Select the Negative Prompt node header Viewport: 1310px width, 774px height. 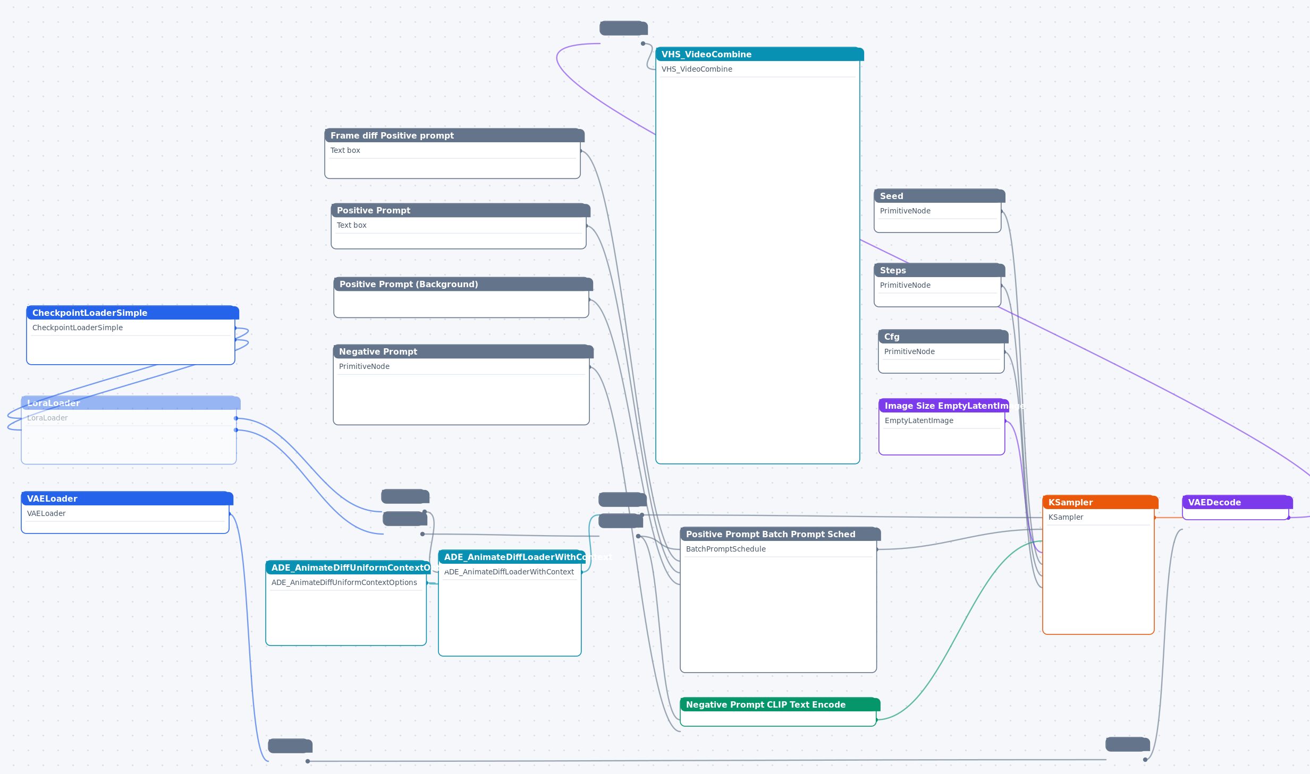pyautogui.click(x=463, y=351)
